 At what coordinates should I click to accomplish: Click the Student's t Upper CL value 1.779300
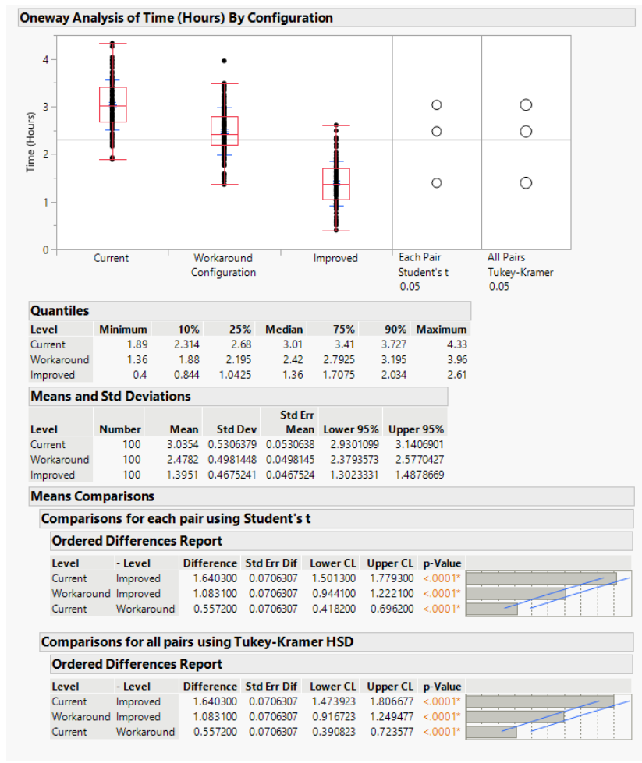click(392, 578)
